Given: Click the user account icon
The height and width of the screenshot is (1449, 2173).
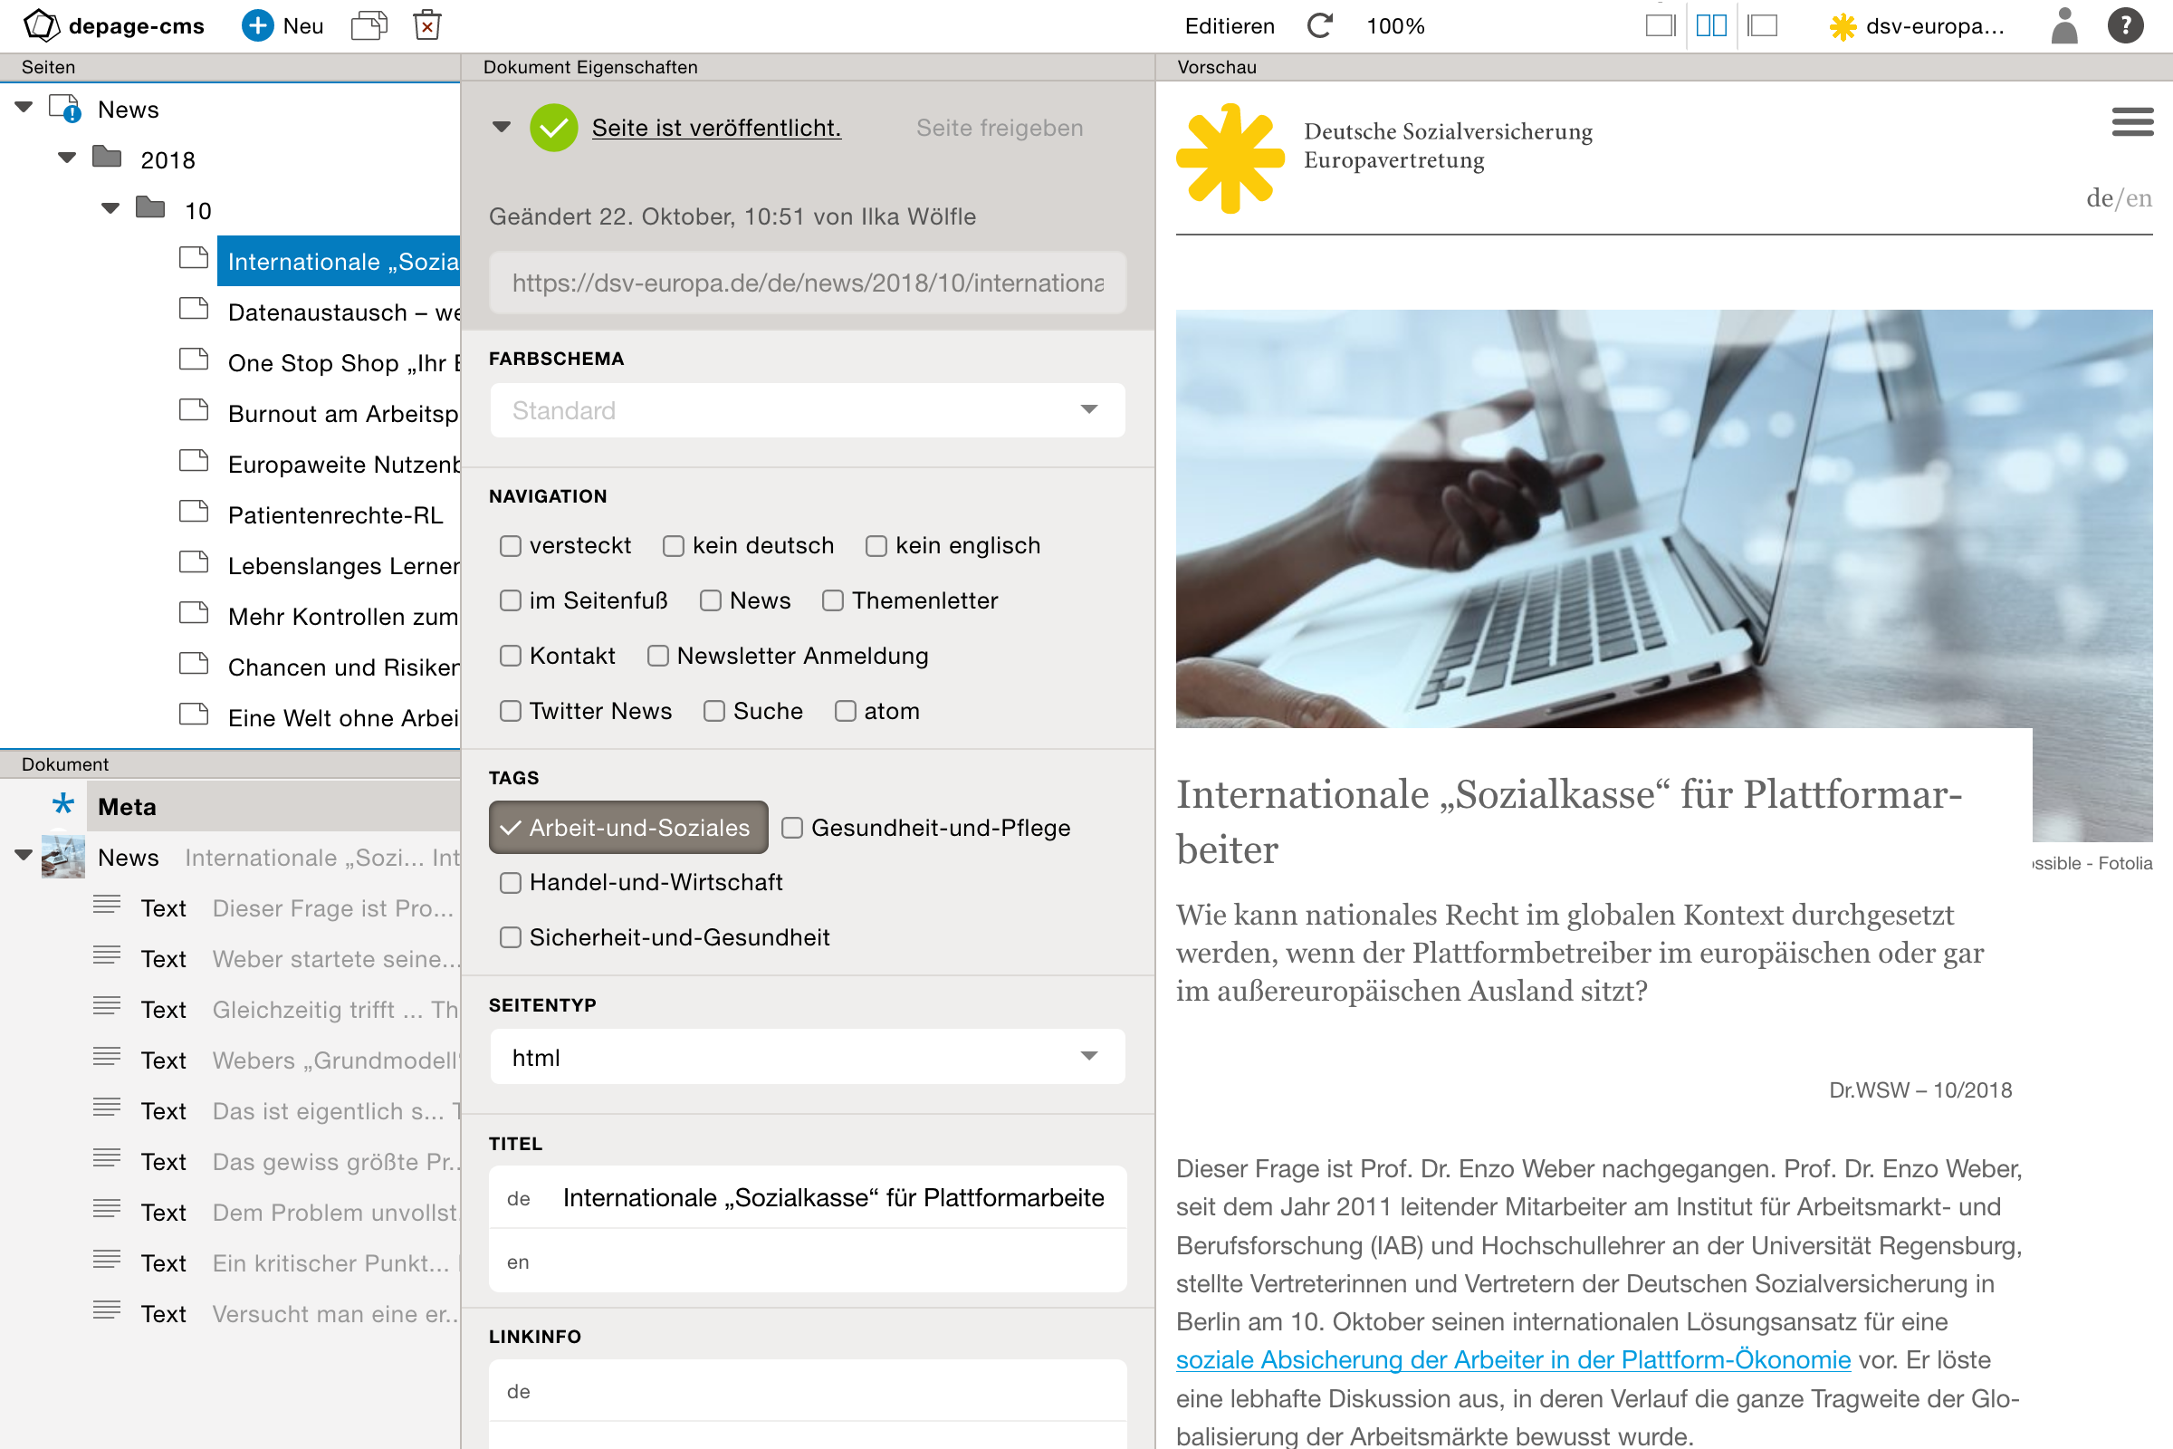Looking at the screenshot, I should pyautogui.click(x=2066, y=24).
